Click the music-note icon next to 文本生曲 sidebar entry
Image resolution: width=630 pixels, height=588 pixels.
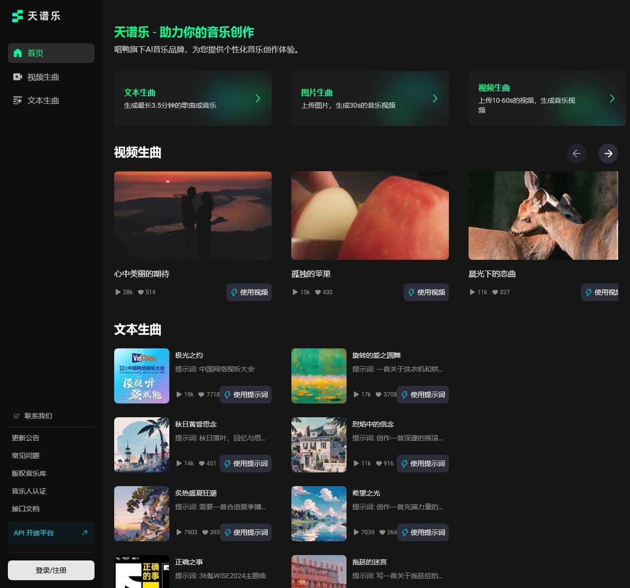point(18,100)
